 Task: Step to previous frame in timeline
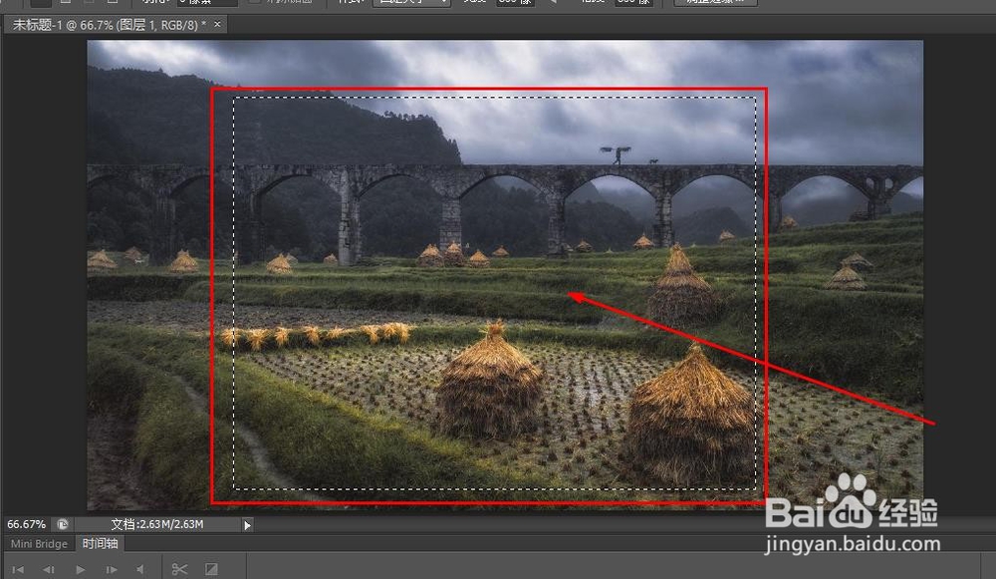coord(48,569)
